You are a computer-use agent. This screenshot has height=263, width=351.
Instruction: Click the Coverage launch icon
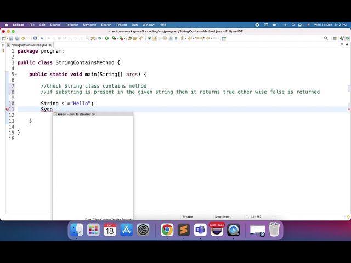coord(114,38)
